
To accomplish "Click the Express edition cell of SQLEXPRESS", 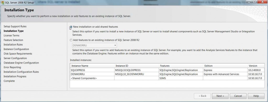I will point(225,70).
